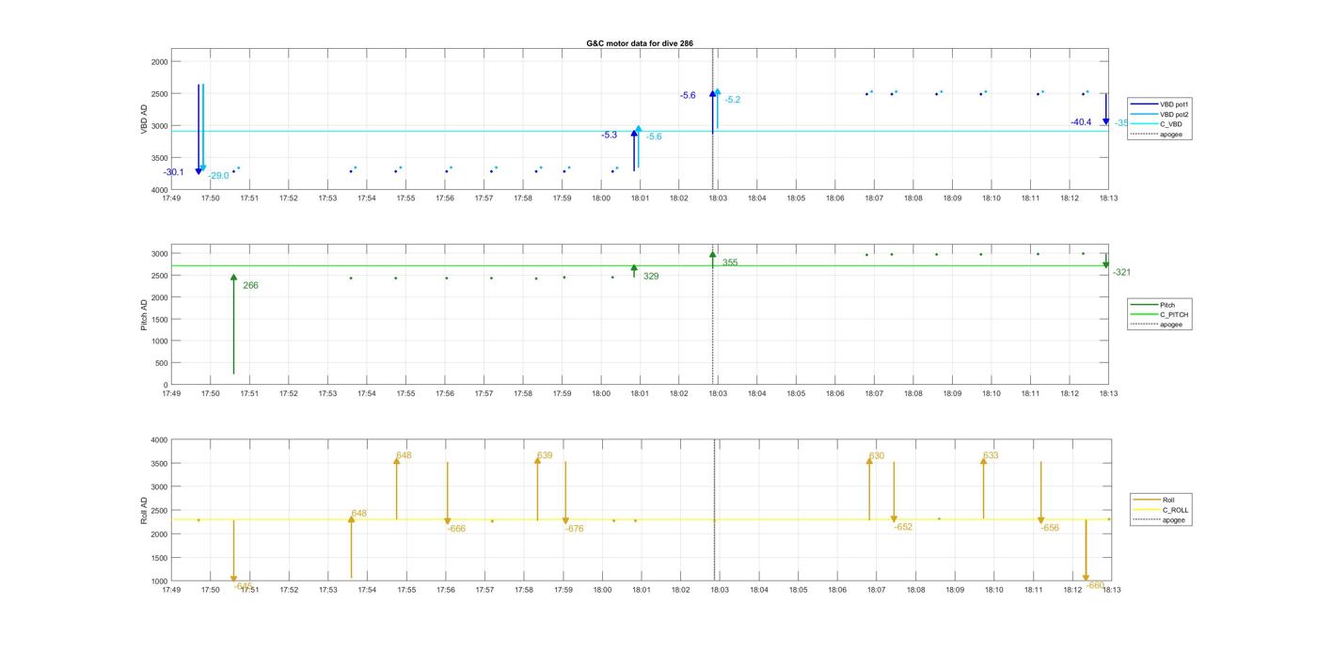Click the gold Roll line sample in legend
The height and width of the screenshot is (652, 1317).
coord(1147,500)
